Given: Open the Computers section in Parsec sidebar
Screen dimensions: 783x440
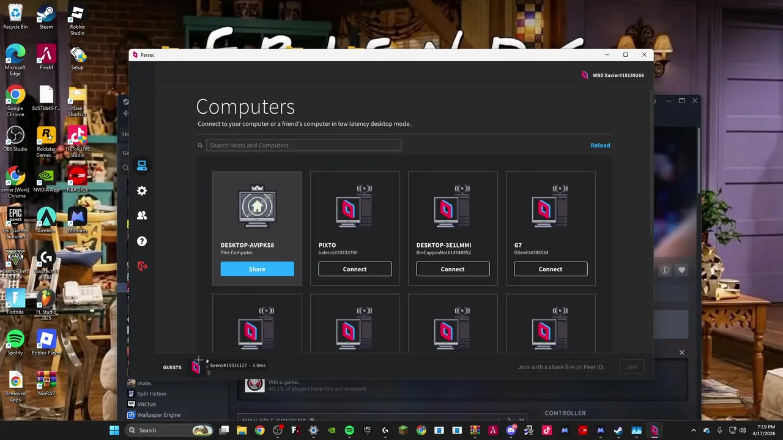Looking at the screenshot, I should point(142,166).
